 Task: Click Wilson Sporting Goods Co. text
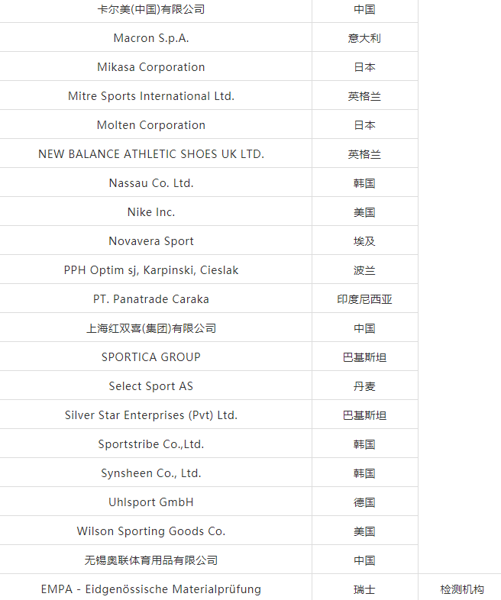[151, 531]
